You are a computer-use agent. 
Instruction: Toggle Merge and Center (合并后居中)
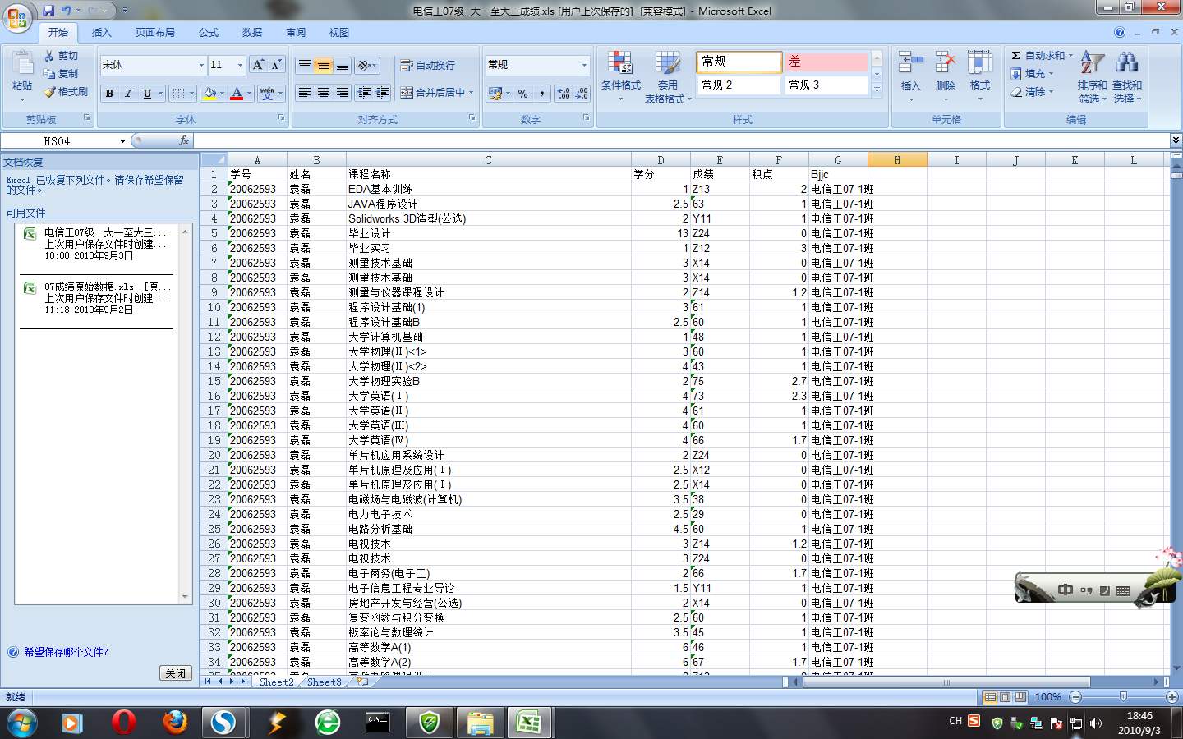[x=432, y=93]
